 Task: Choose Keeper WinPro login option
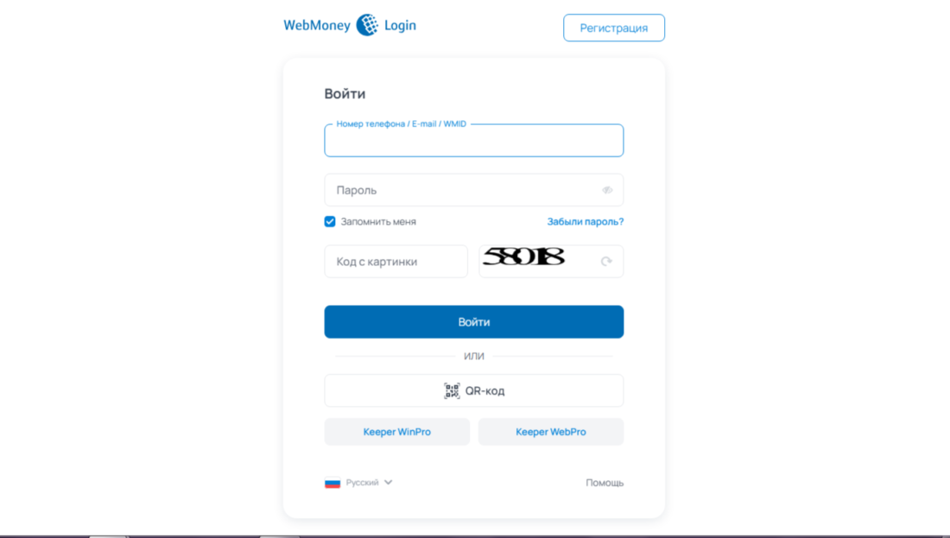coord(397,432)
